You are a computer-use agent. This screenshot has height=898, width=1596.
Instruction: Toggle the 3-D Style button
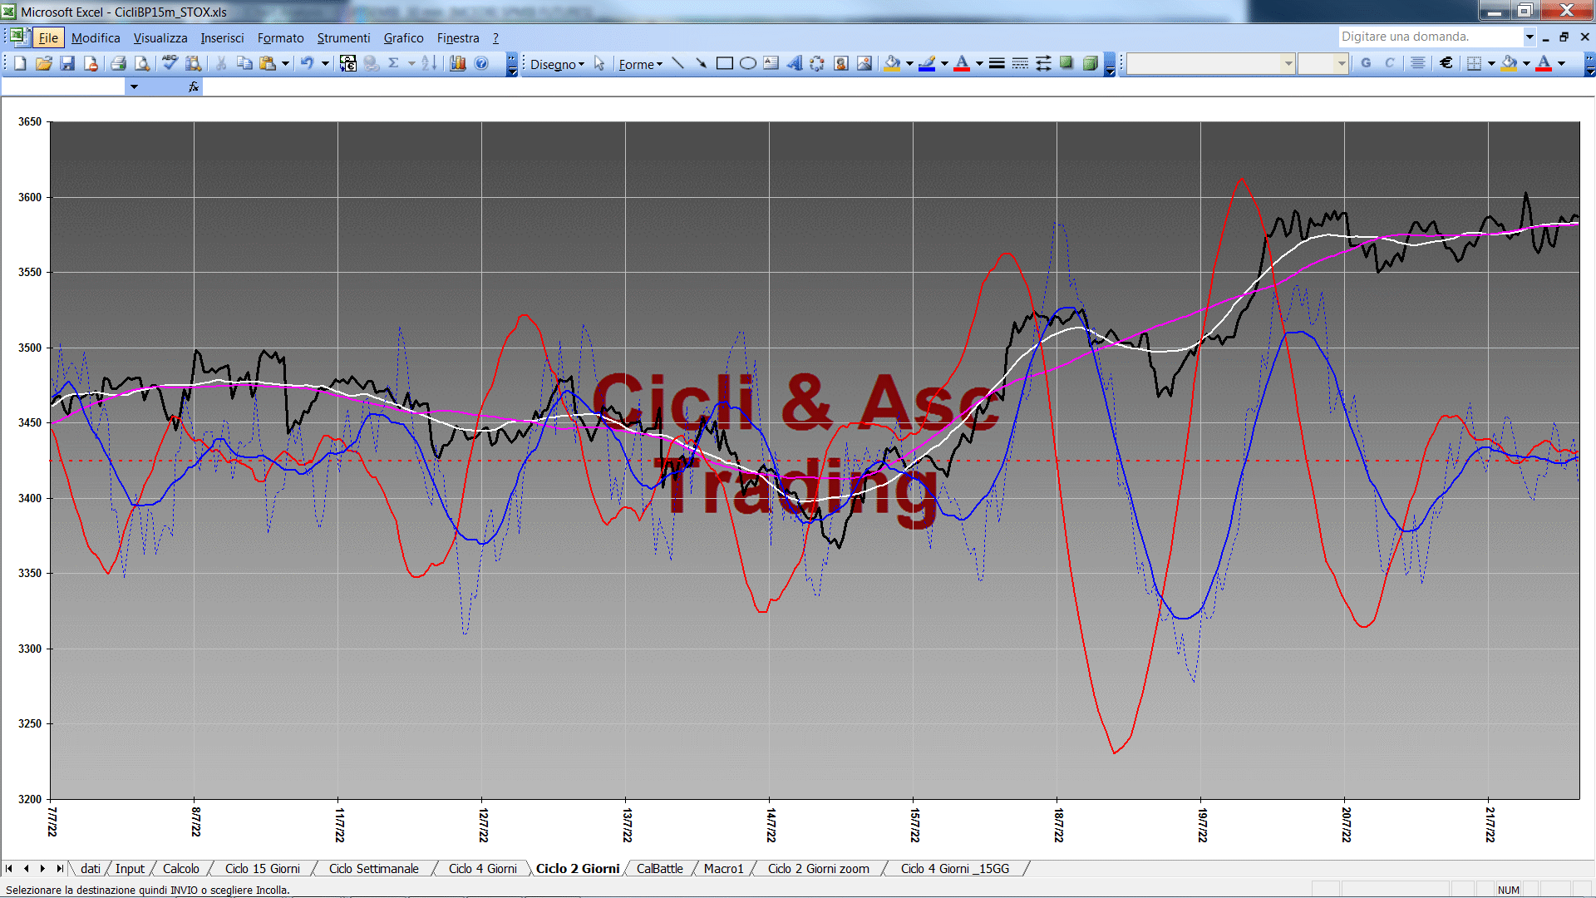tap(1090, 63)
